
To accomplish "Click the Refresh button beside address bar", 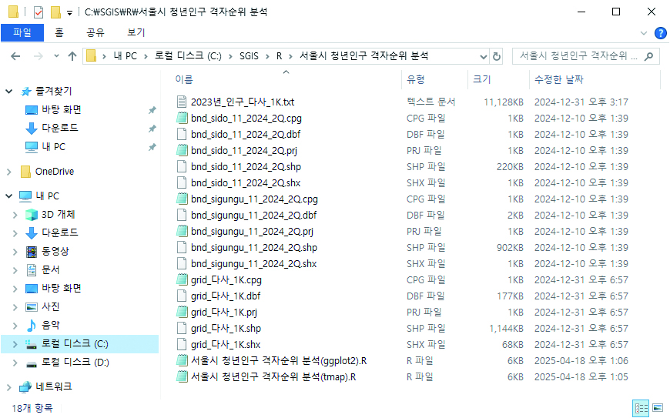I will tap(497, 56).
